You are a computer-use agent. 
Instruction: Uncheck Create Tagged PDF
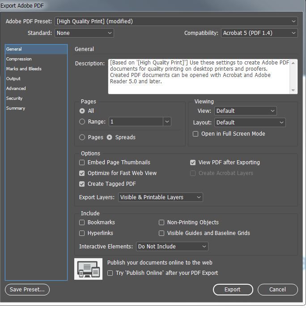pyautogui.click(x=82, y=184)
